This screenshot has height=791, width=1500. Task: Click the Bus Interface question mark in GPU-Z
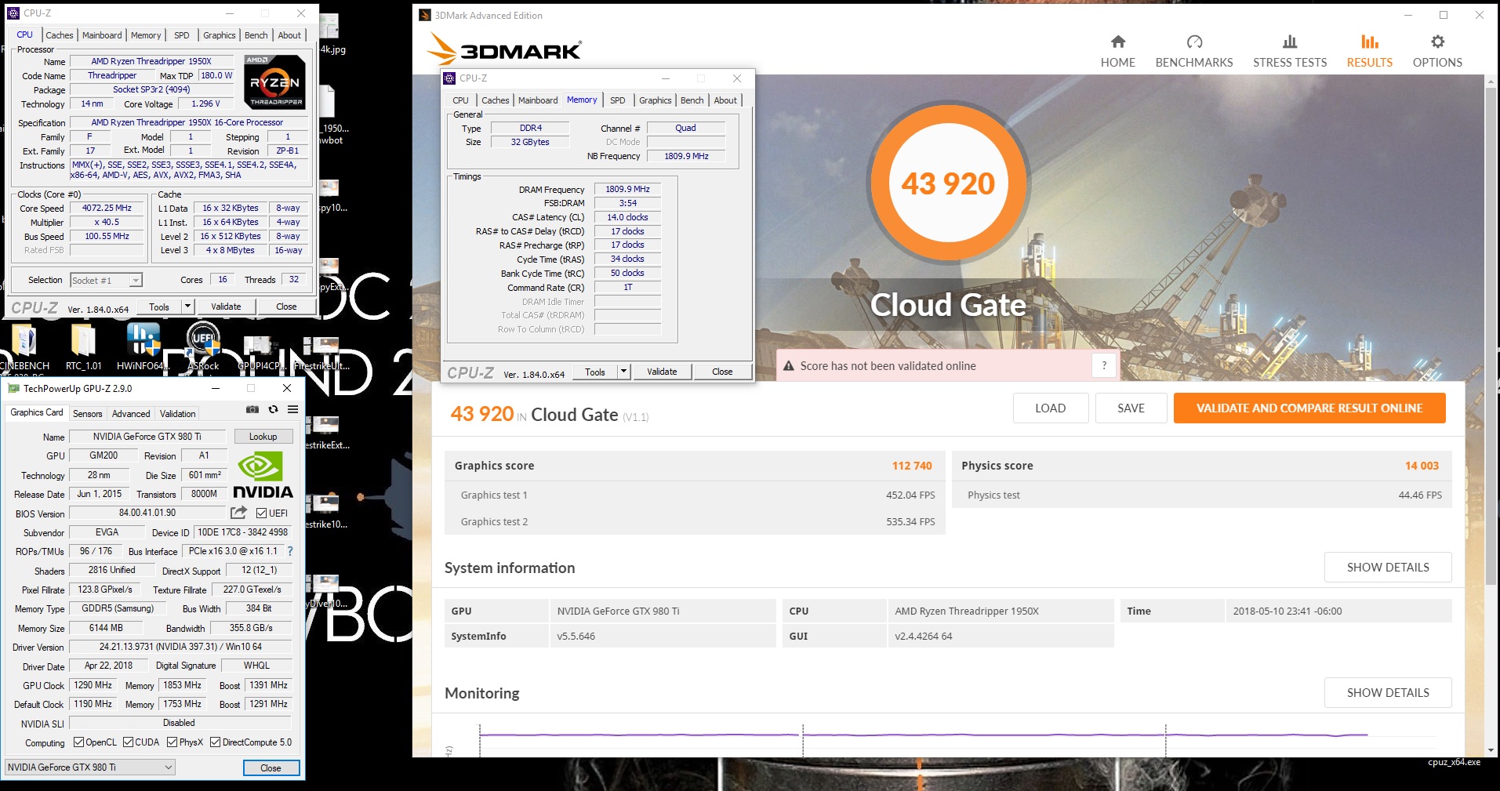(x=290, y=551)
